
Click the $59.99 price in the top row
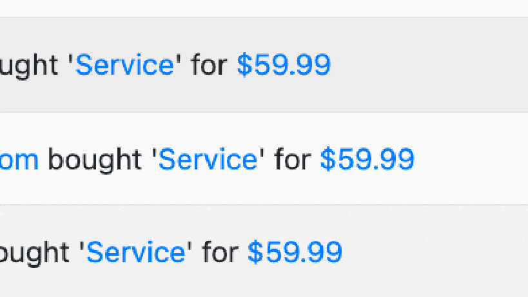pos(284,65)
